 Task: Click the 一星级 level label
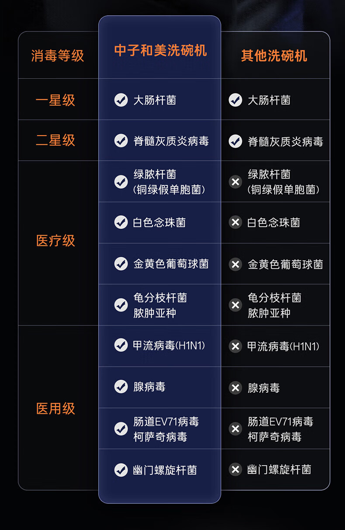point(55,100)
